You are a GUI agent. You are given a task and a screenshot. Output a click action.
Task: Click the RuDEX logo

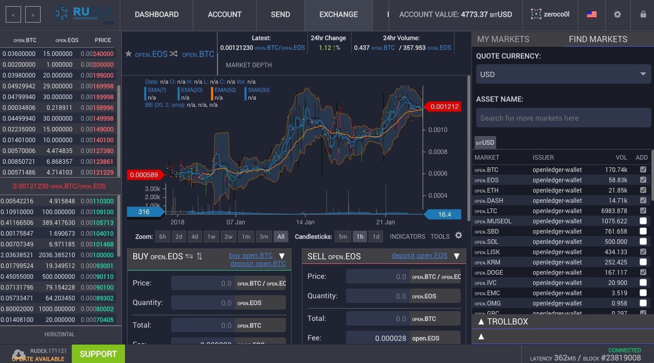84,14
